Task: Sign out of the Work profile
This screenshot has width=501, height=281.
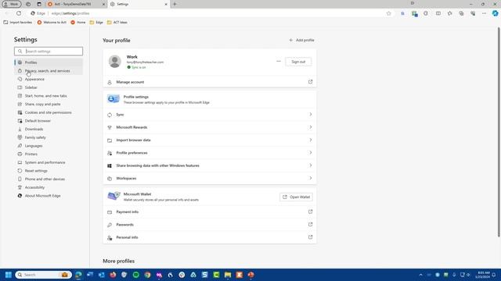Action: coord(298,62)
